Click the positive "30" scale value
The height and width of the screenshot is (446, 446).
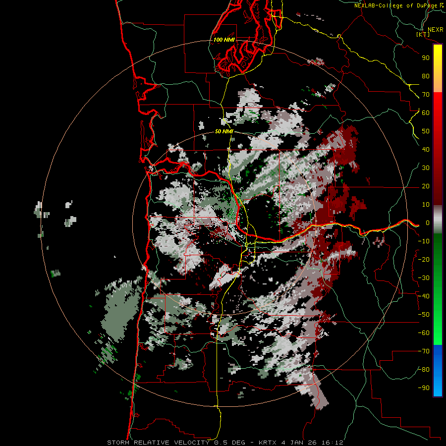pos(426,168)
